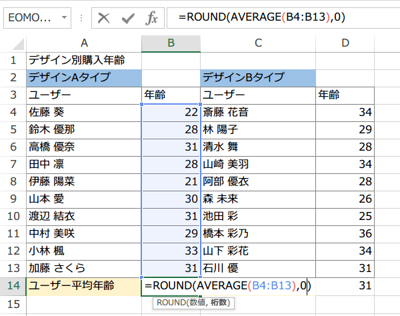Select column C header
The height and width of the screenshot is (316, 400).
click(258, 43)
